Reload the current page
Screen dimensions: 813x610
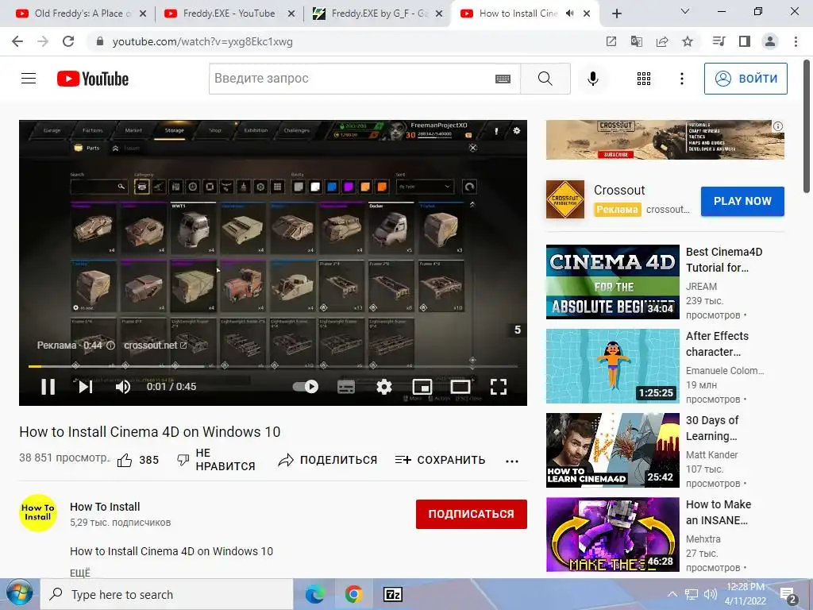coord(68,41)
